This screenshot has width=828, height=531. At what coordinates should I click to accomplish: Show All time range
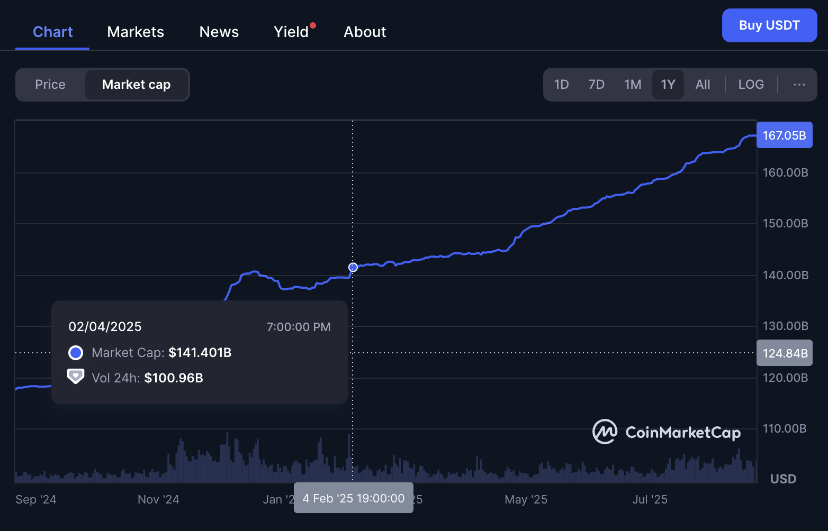(703, 85)
